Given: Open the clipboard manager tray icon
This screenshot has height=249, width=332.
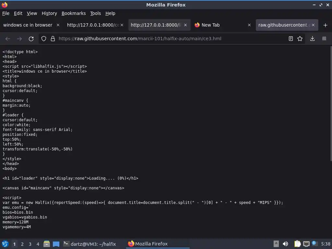Looking at the screenshot, I should 297,244.
